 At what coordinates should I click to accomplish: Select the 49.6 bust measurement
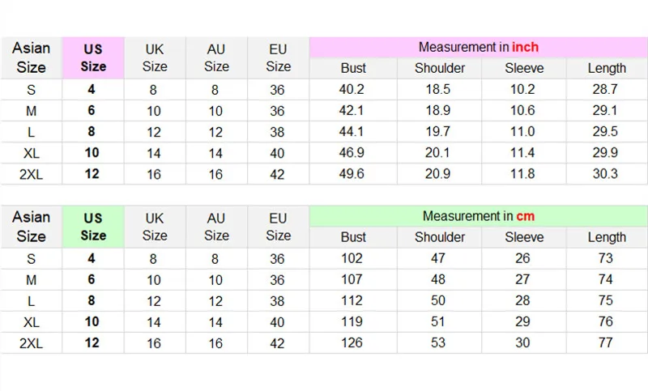[x=353, y=174]
